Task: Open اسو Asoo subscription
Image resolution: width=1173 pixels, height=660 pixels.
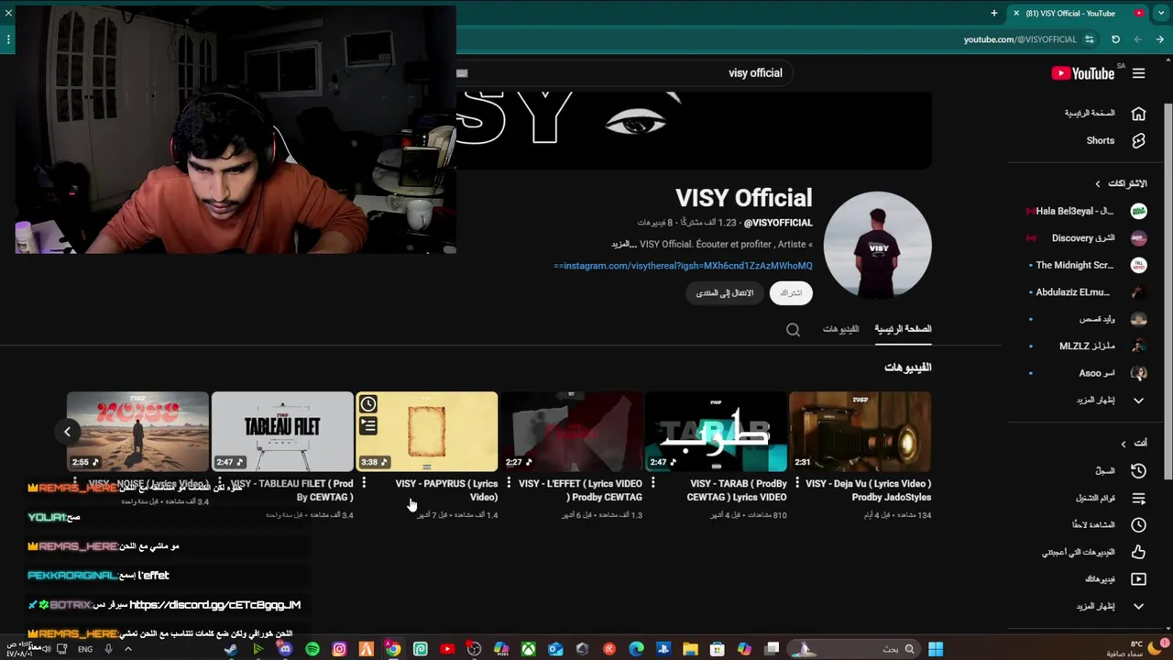Action: (1087, 373)
